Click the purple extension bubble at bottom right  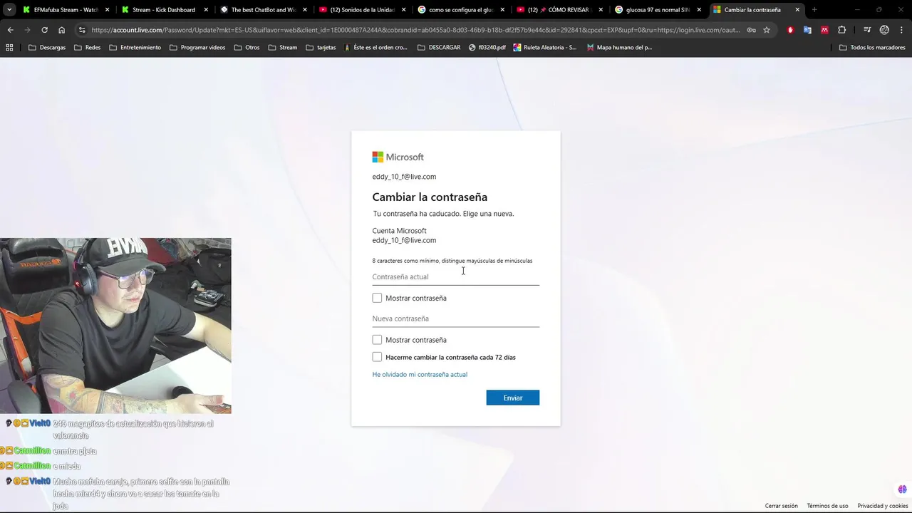click(902, 489)
